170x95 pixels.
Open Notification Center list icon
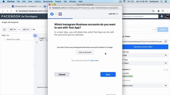tap(166, 1)
